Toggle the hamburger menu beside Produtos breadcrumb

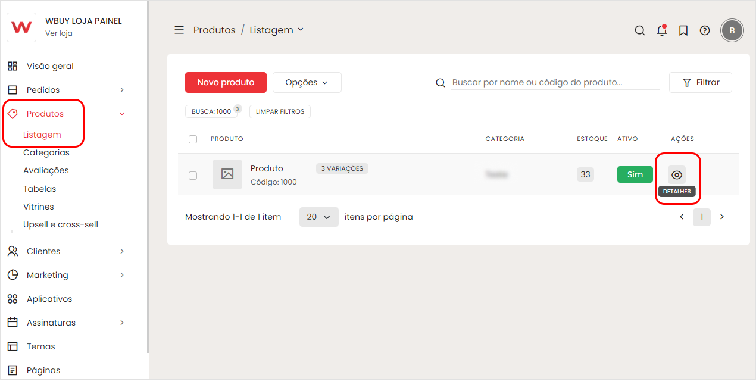pyautogui.click(x=179, y=30)
